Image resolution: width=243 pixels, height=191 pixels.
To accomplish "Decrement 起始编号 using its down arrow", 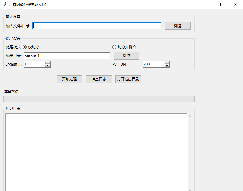I will 48,66.
